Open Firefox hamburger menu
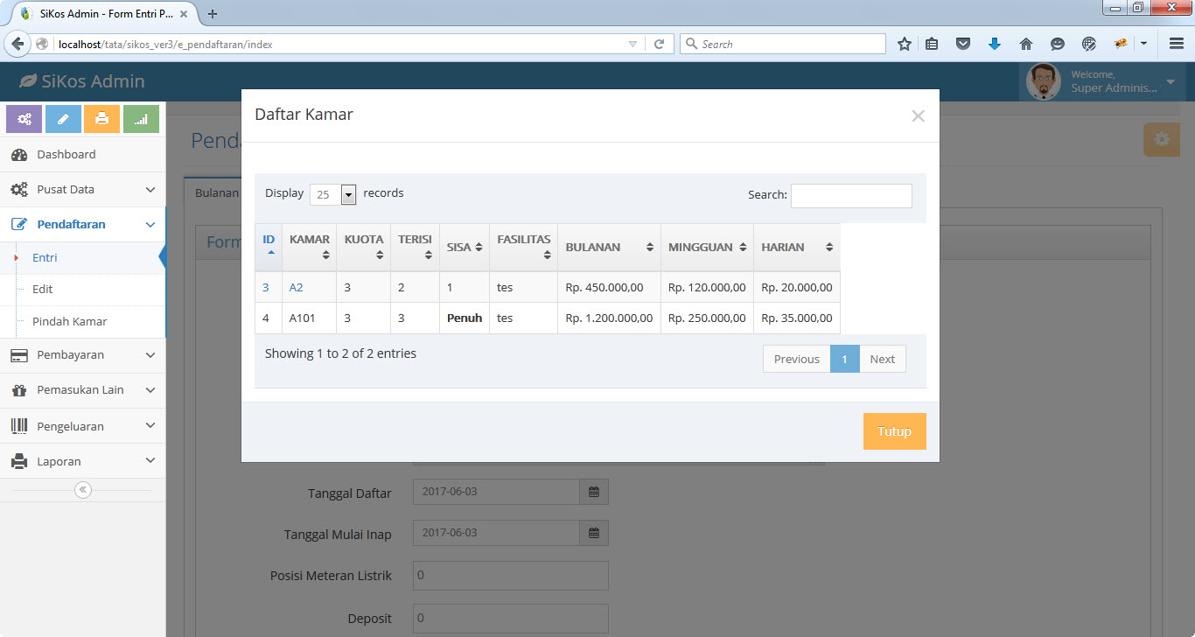Image resolution: width=1195 pixels, height=637 pixels. pyautogui.click(x=1177, y=44)
